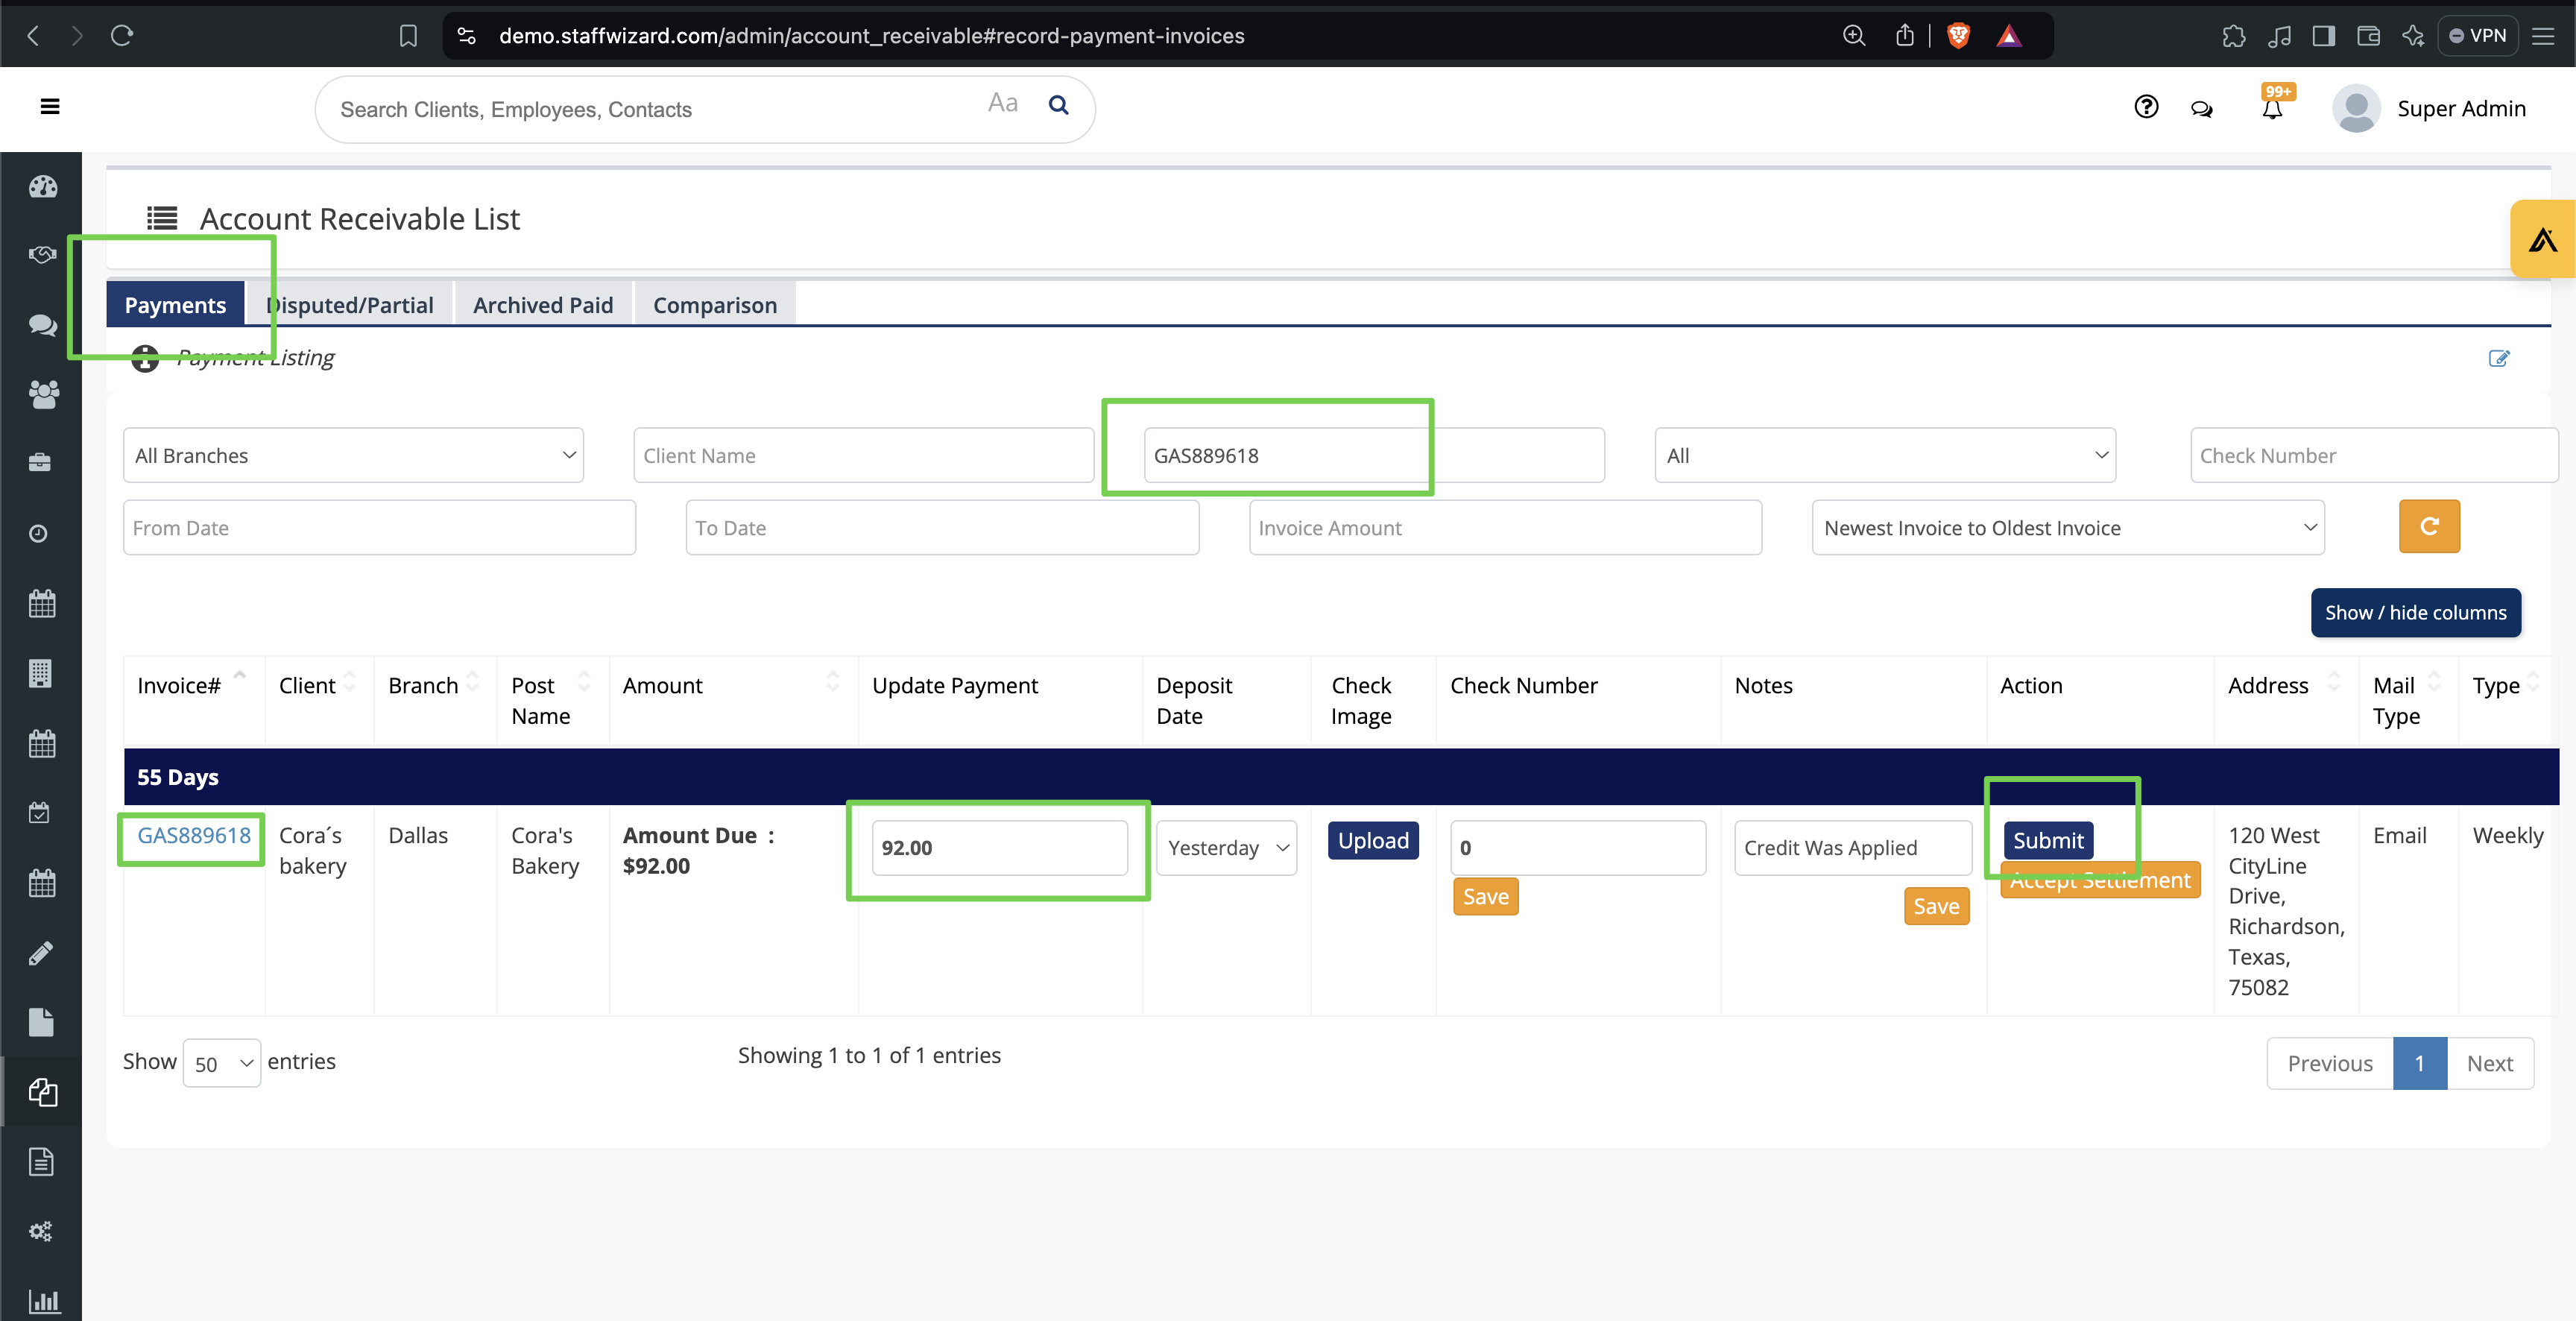This screenshot has width=2576, height=1321.
Task: Click the edit pencil icon near Payment Listing
Action: 2499,358
